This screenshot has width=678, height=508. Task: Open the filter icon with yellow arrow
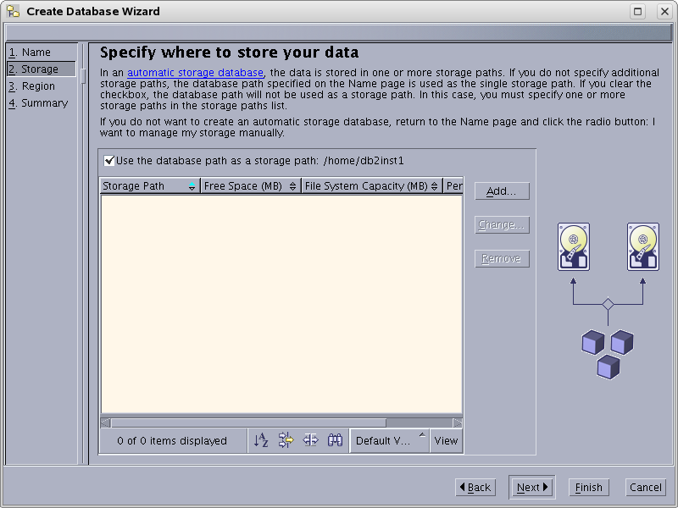(286, 440)
